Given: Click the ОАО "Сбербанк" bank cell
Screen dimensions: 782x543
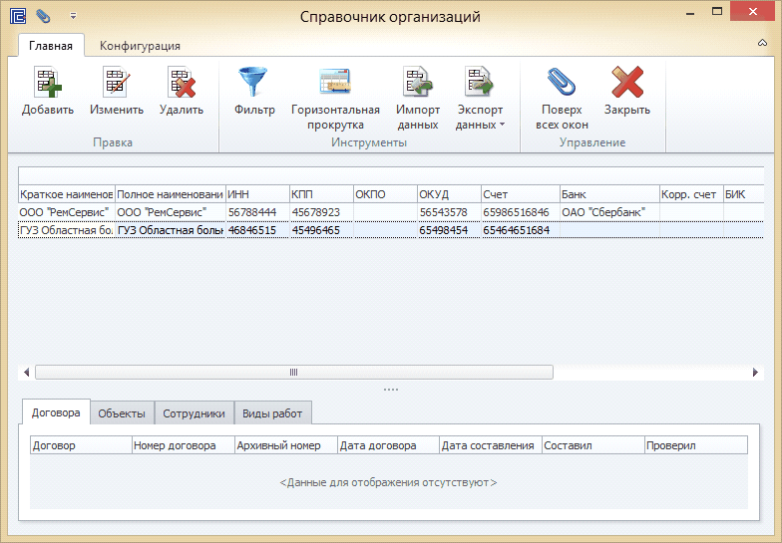Looking at the screenshot, I should 609,212.
